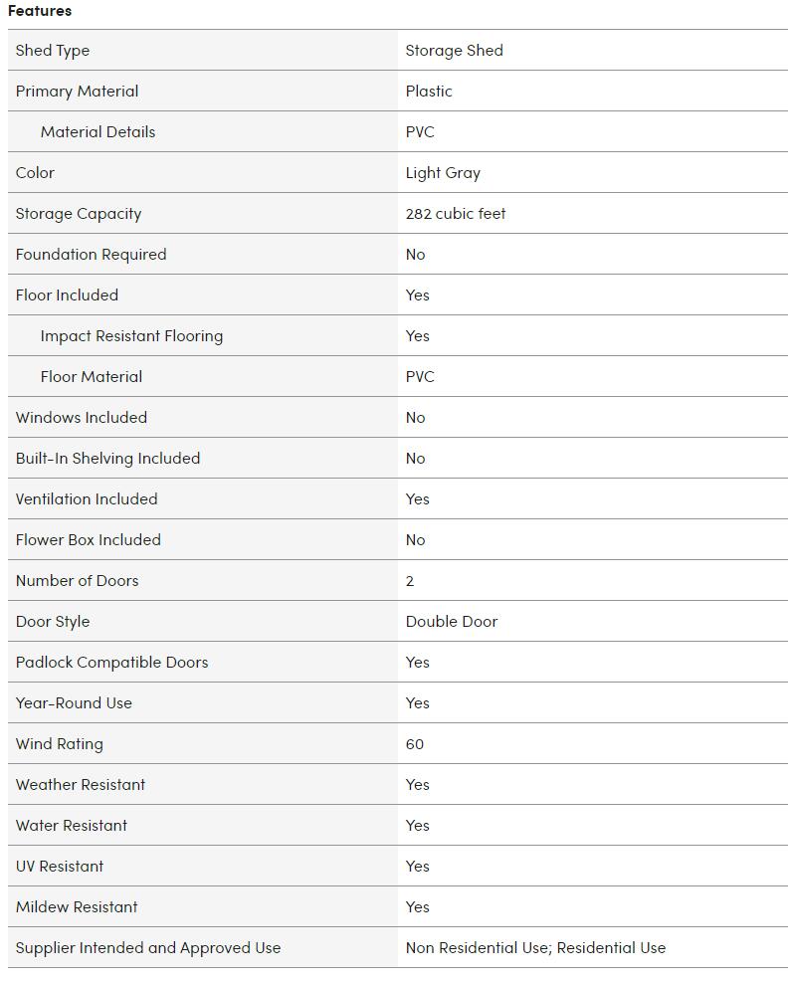Select the Non Residential Use; Residential Use text
The height and width of the screenshot is (981, 790).
point(535,948)
